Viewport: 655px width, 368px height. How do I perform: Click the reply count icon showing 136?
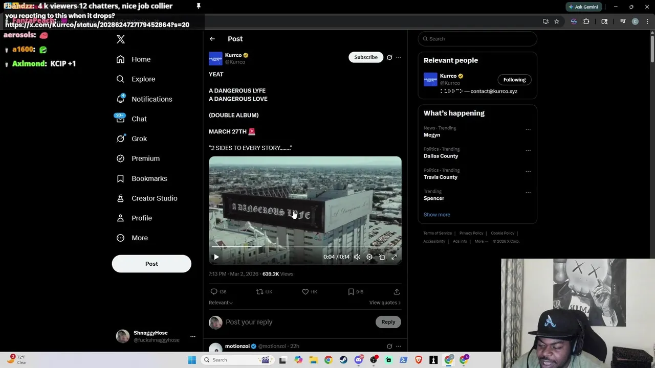219,292
